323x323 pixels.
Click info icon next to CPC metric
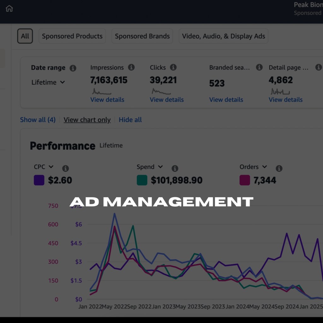point(66,168)
